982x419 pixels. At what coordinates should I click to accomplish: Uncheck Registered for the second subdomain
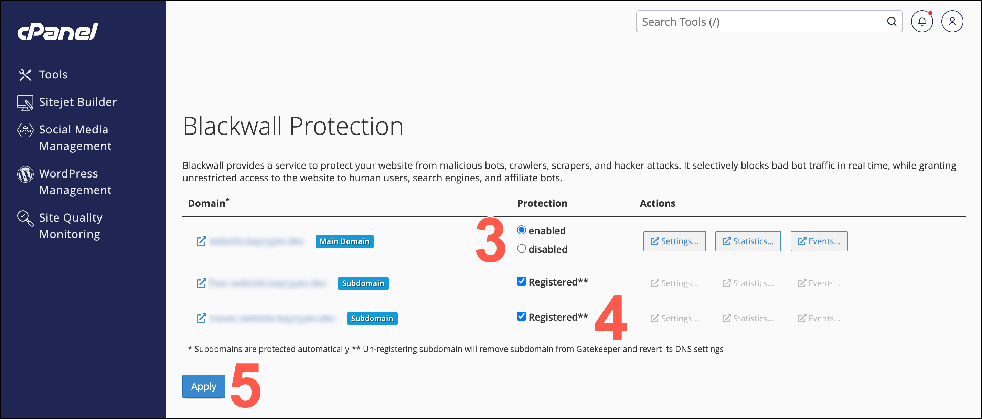(521, 316)
